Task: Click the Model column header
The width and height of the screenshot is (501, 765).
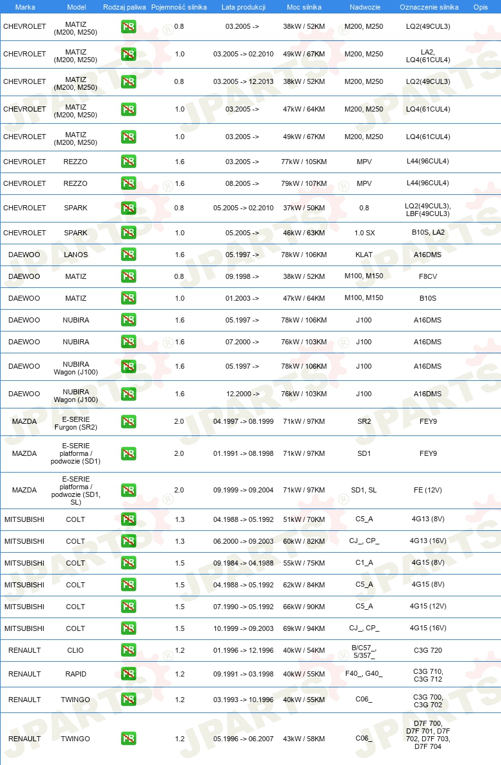Action: point(76,7)
